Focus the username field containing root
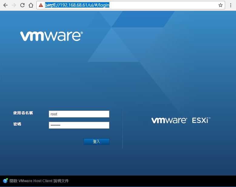 click(x=79, y=114)
